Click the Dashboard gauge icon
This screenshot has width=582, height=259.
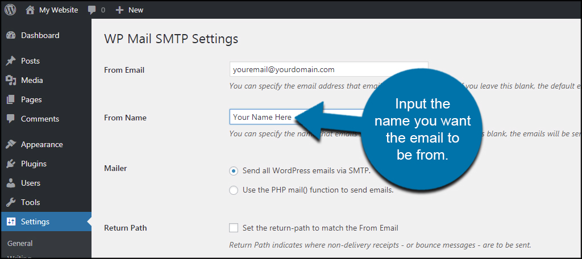tap(11, 36)
